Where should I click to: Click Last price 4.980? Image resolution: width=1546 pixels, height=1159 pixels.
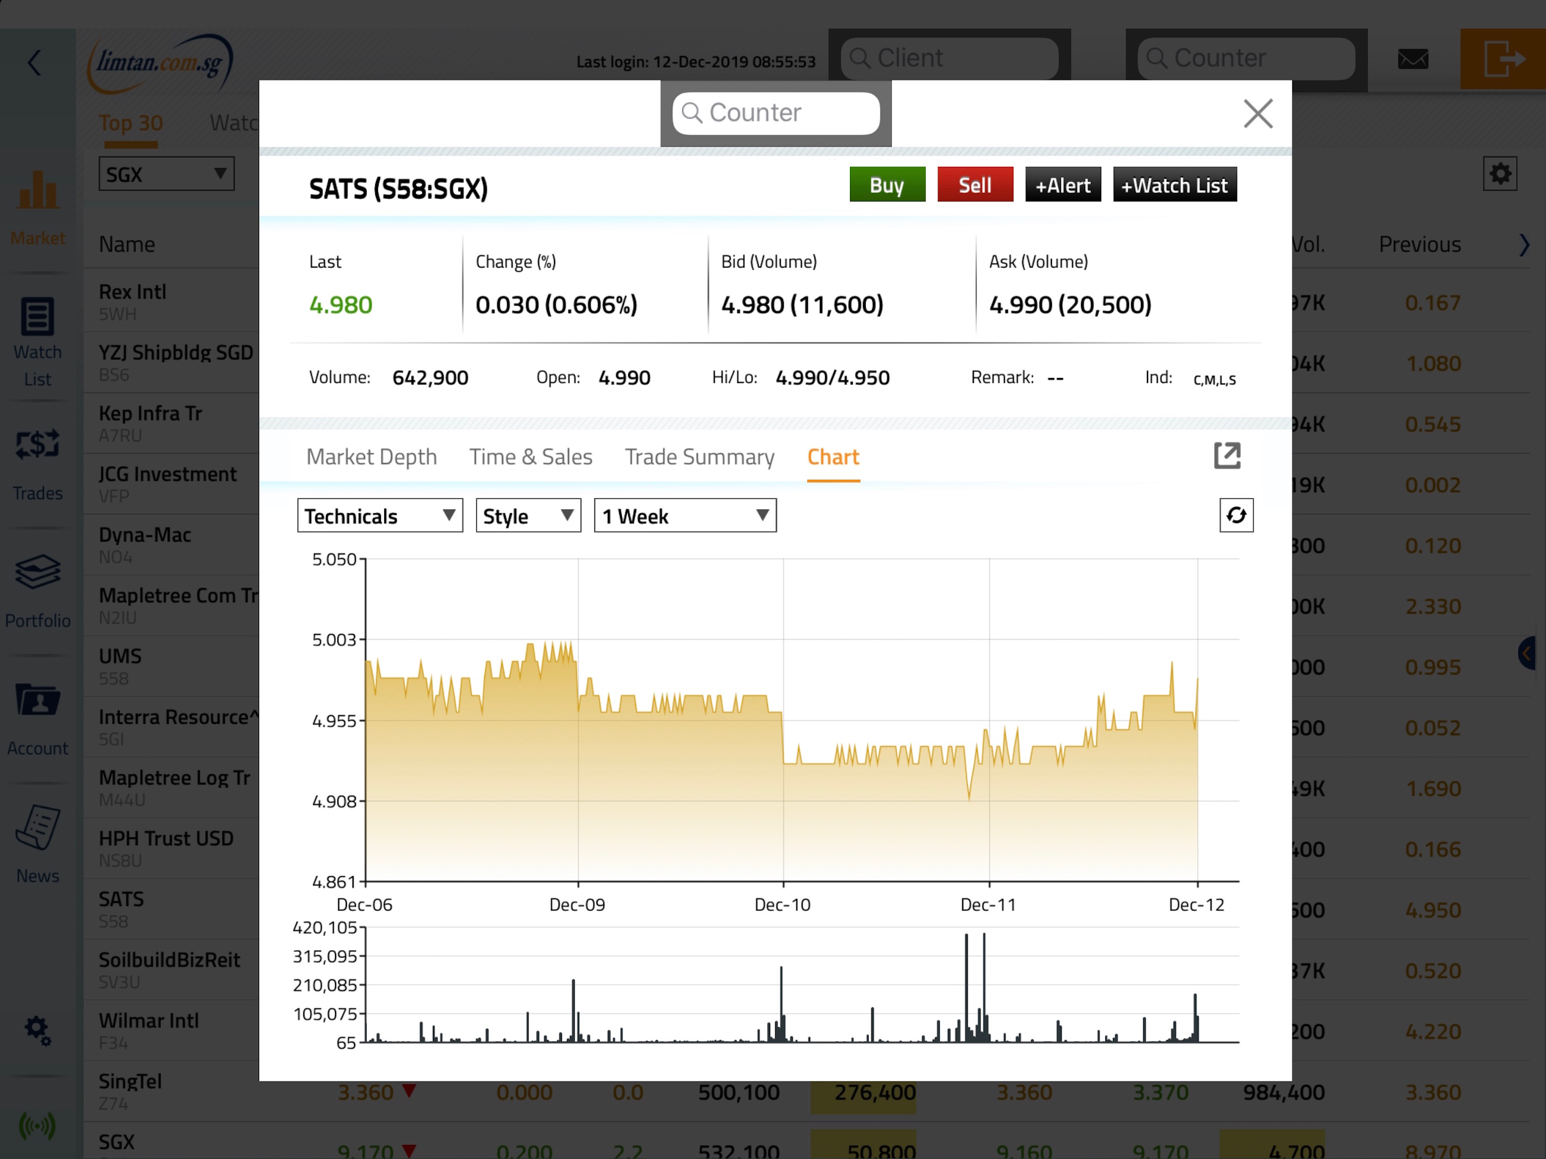(x=341, y=305)
